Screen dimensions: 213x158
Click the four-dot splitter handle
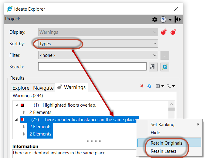coord(94,141)
